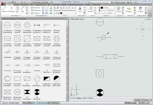The width and height of the screenshot is (153, 105).
Task: Toggle layer on/off lightbulb icon
Action: (54, 13)
